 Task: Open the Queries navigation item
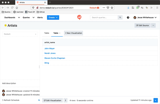tap(26, 18)
